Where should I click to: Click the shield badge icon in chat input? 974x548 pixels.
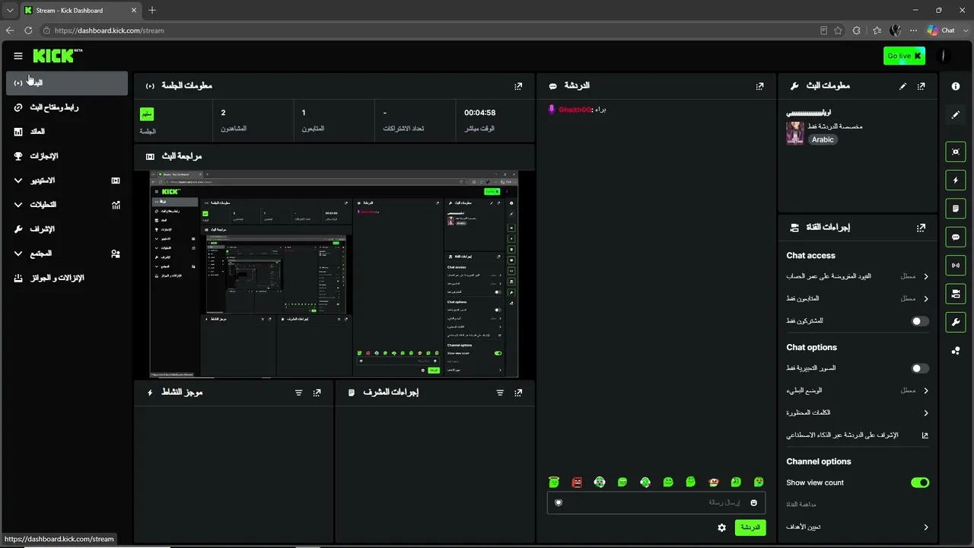(x=559, y=502)
